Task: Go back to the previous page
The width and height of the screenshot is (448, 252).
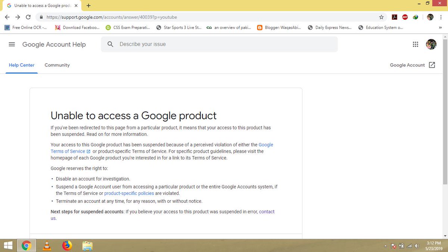Action: [7, 17]
